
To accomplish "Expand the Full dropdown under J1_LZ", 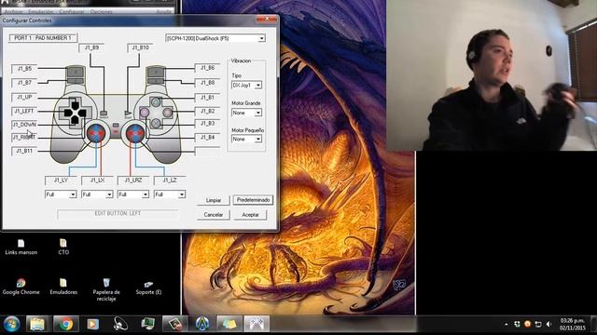I will [170, 194].
